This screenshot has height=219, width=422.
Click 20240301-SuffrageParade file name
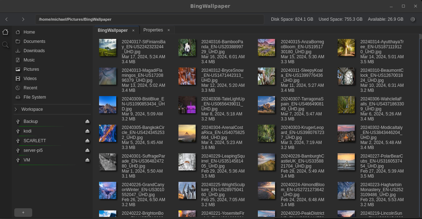click(143, 161)
